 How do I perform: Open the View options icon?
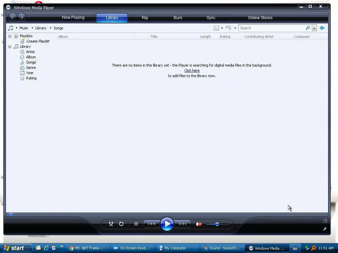[x=228, y=28]
